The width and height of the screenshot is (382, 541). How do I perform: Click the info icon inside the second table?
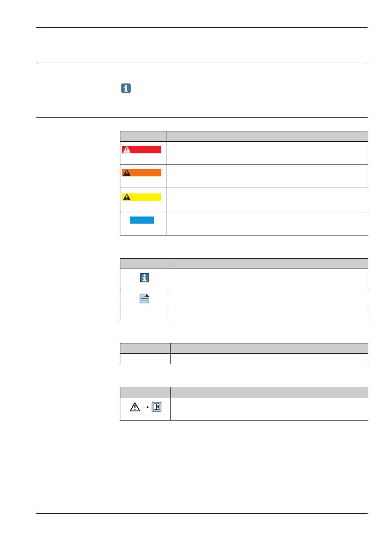click(x=144, y=278)
